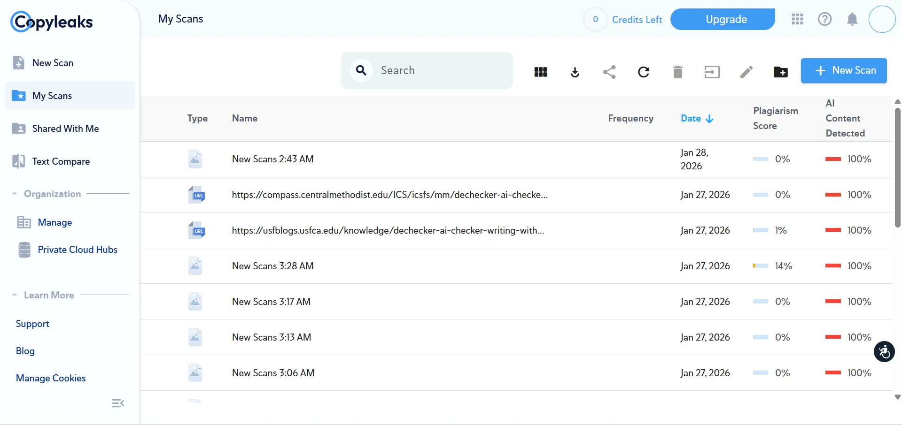902x425 pixels.
Task: Collapse the Learn More section
Action: (15, 295)
